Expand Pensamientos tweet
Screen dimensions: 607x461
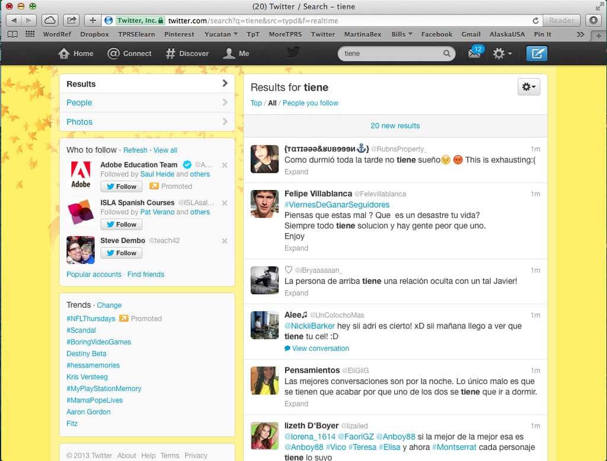(x=296, y=404)
